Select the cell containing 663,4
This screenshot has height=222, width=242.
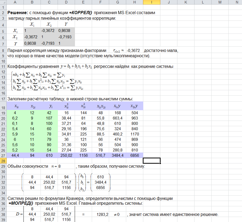[117, 118]
